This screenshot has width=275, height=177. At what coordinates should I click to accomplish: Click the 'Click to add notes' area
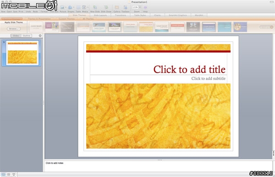coord(159,166)
